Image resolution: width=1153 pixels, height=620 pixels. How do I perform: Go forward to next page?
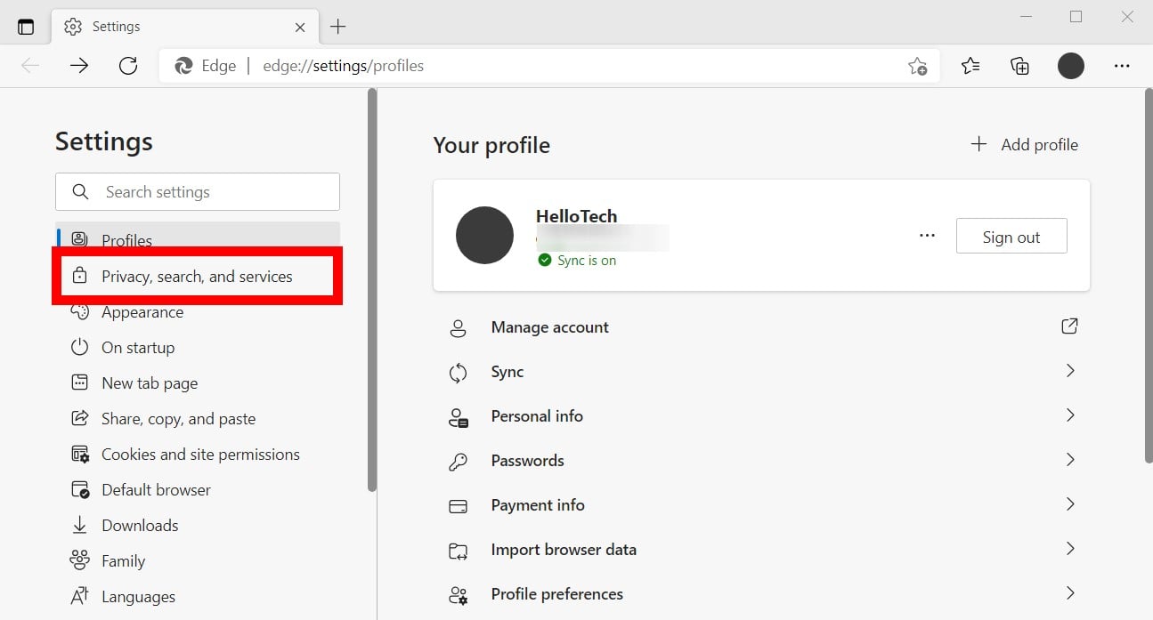pos(79,66)
